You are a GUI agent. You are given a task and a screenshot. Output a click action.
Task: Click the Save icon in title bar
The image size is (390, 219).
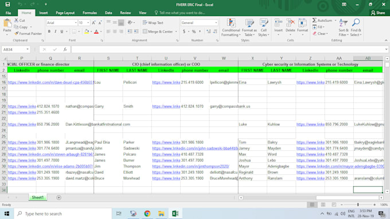(7, 4)
